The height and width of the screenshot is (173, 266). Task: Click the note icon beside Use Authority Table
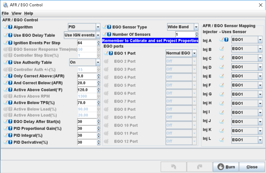pyautogui.click(x=6, y=62)
